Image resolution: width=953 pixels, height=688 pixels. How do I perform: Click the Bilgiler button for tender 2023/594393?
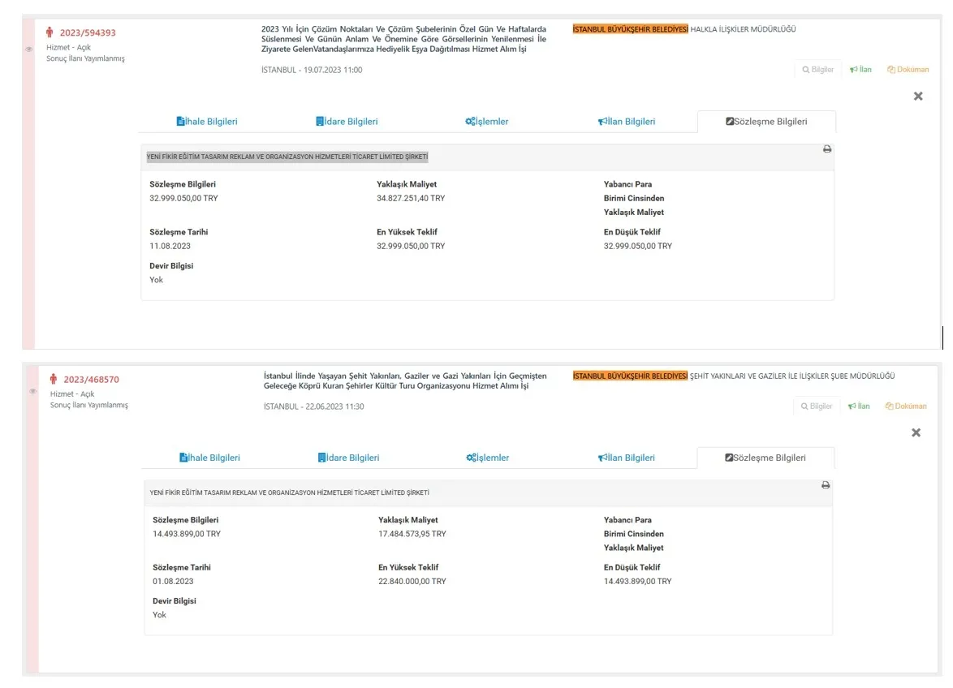[x=817, y=70]
